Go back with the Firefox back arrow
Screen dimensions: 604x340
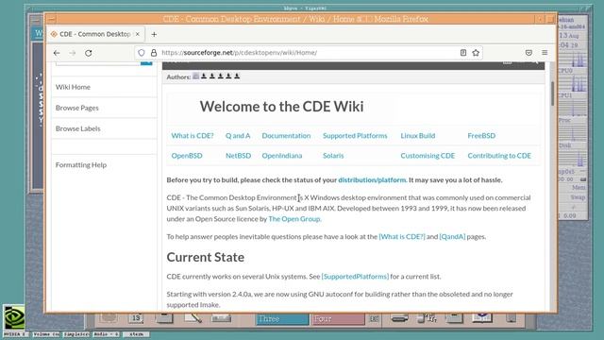pyautogui.click(x=57, y=53)
